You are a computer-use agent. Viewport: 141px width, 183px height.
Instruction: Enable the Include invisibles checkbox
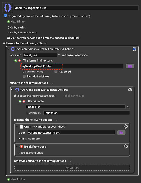point(24,76)
